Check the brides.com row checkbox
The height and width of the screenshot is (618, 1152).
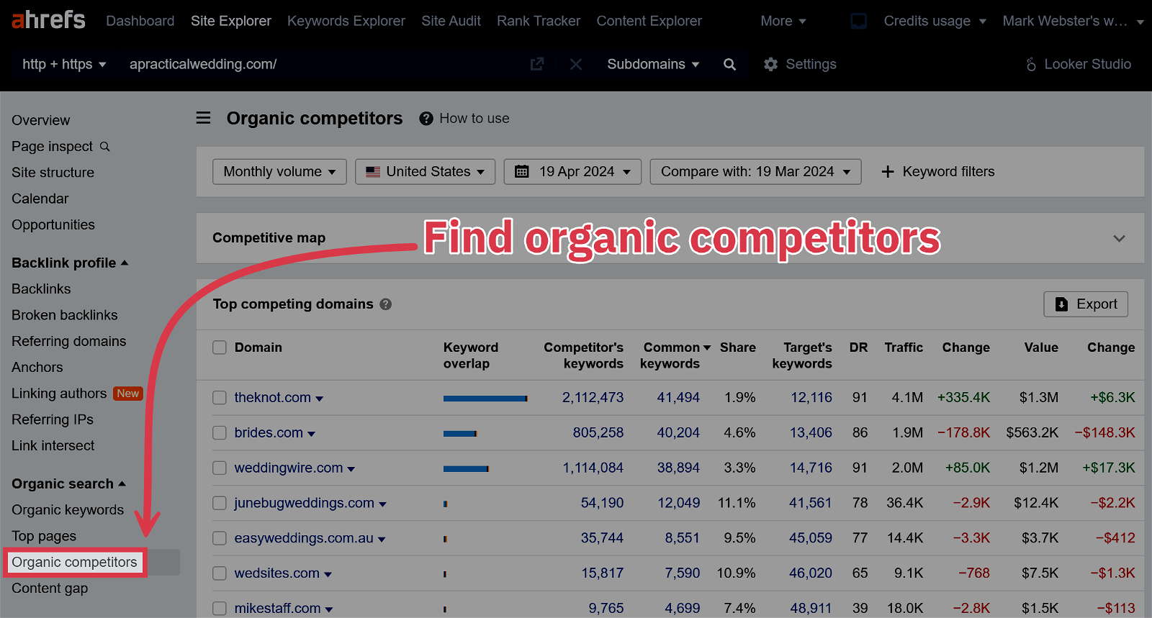pyautogui.click(x=220, y=433)
